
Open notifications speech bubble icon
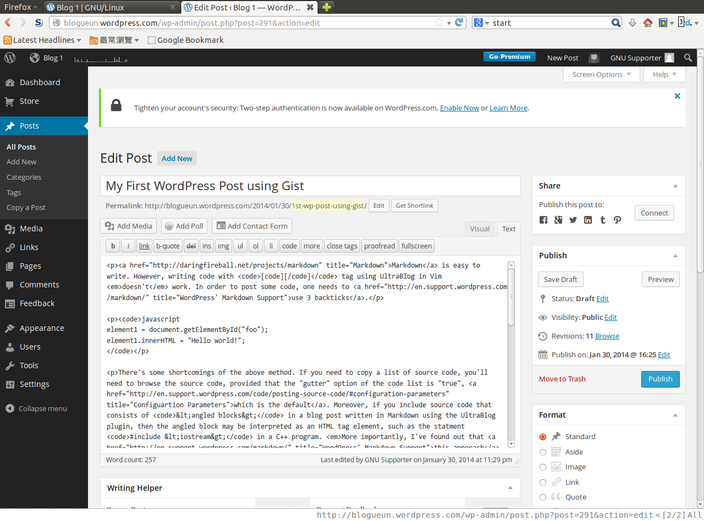593,58
